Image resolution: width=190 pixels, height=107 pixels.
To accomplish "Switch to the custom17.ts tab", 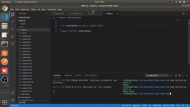I will point(77,14).
